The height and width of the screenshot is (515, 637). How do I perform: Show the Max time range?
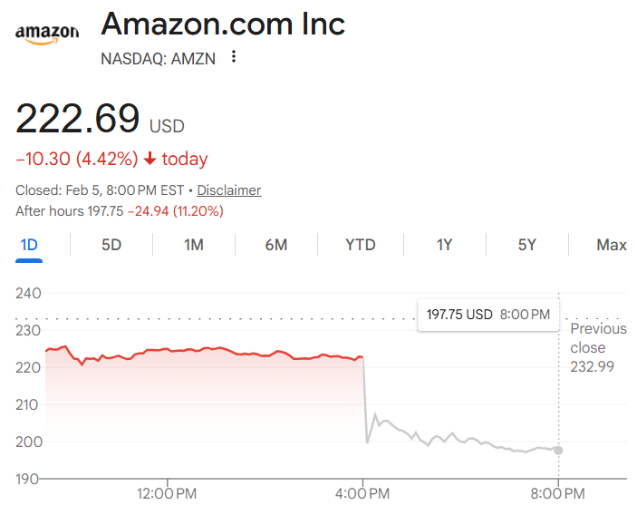[x=612, y=245]
